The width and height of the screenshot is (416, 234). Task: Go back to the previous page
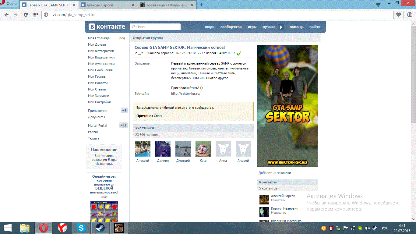coord(7,15)
